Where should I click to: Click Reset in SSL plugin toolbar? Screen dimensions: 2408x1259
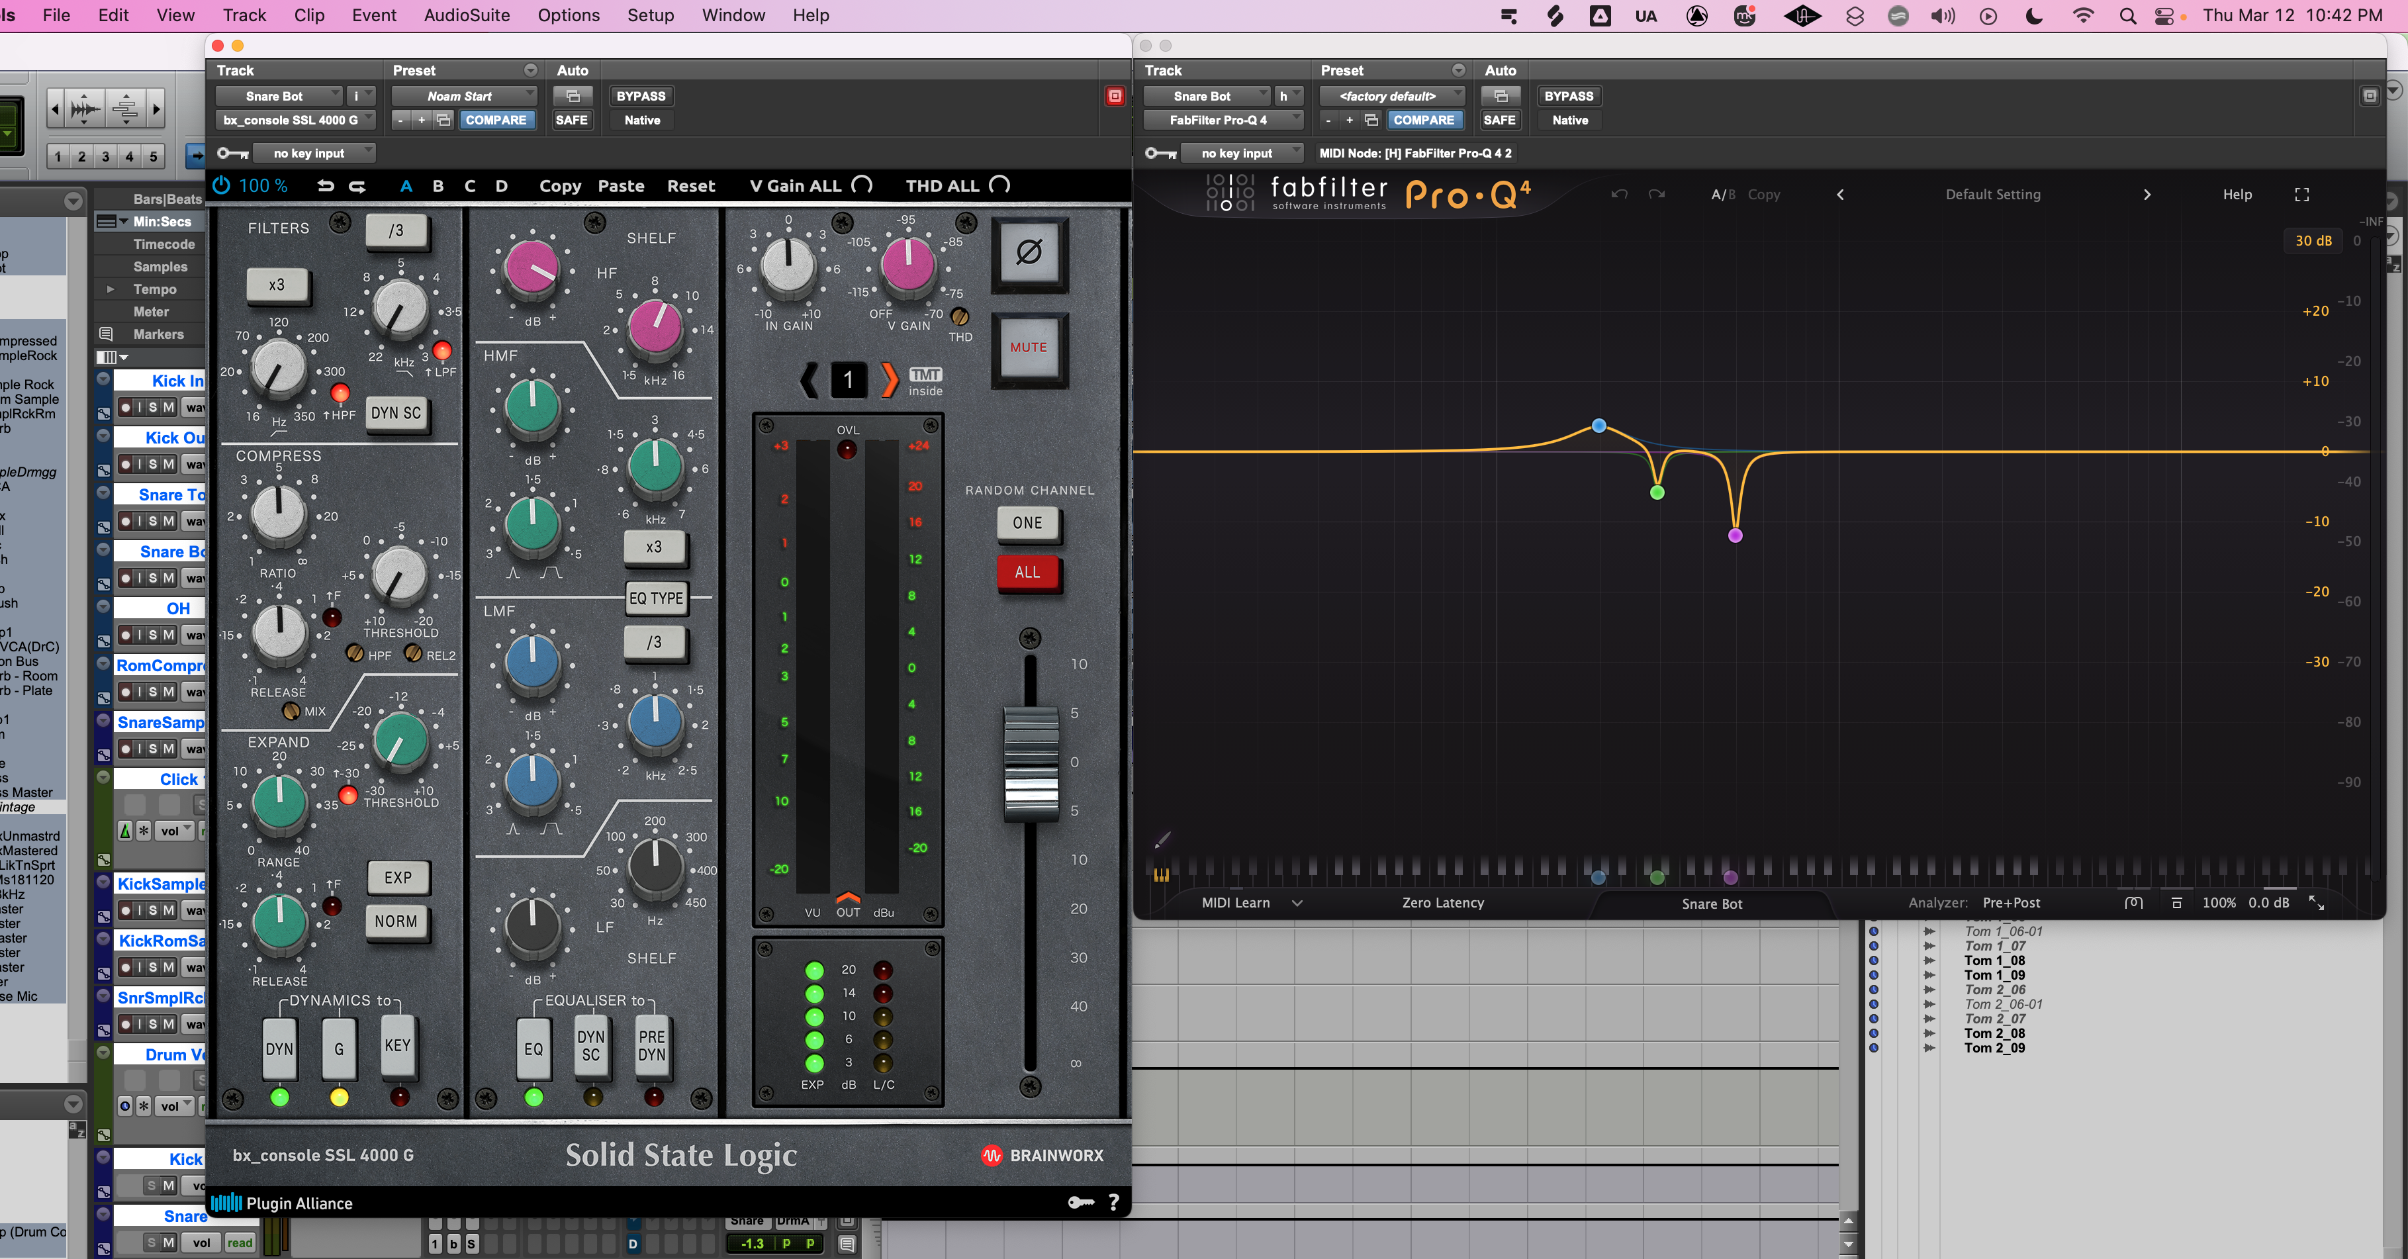[691, 186]
